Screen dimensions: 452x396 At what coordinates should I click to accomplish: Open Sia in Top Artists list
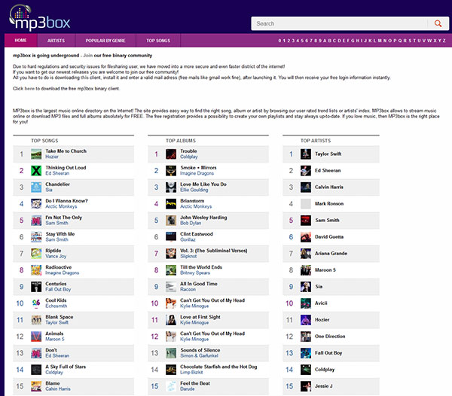point(319,287)
